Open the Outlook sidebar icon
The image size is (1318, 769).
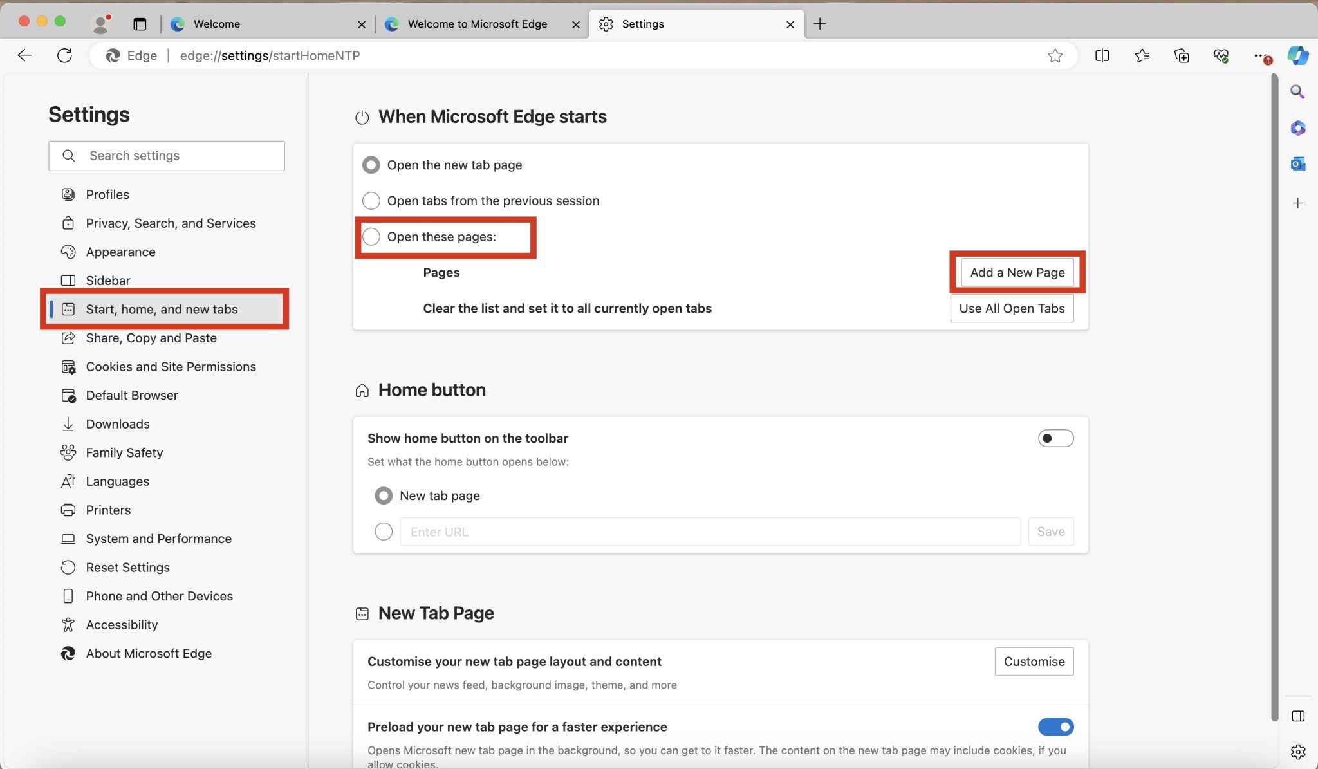point(1297,164)
